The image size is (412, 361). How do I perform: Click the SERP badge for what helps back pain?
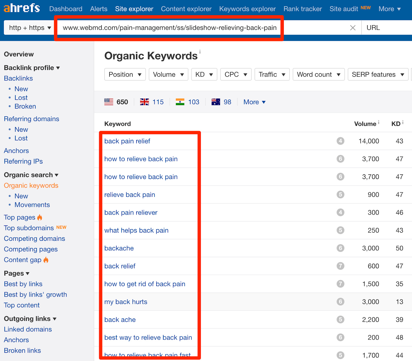340,230
